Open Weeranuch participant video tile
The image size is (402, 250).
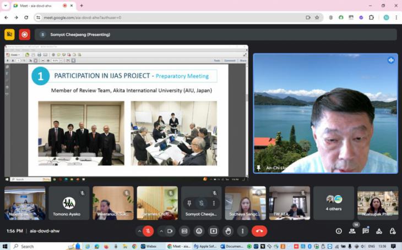(113, 203)
